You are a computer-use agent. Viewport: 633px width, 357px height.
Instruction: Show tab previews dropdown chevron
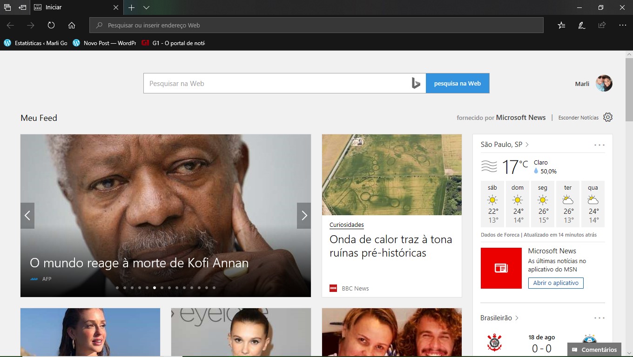146,7
